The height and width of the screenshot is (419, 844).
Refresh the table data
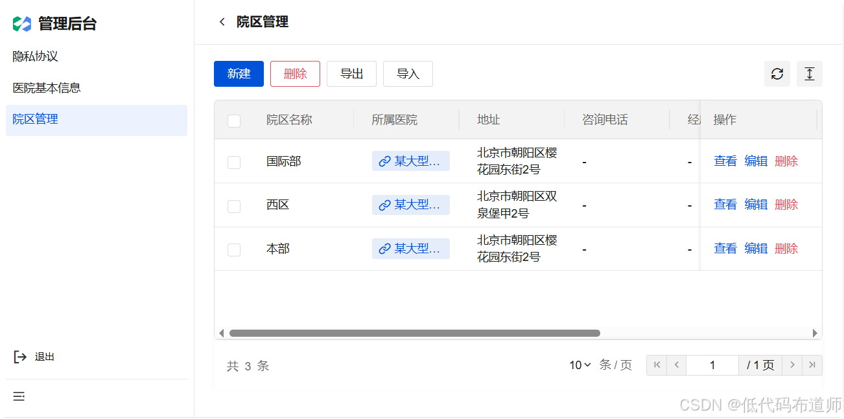click(777, 74)
